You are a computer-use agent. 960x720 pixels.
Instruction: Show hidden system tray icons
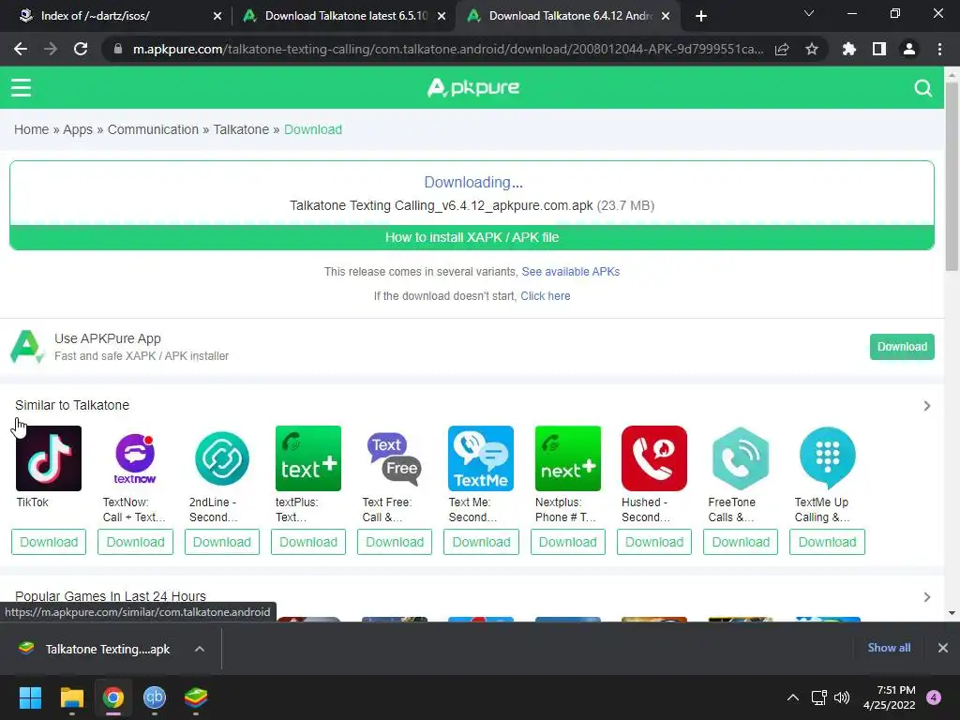(793, 697)
